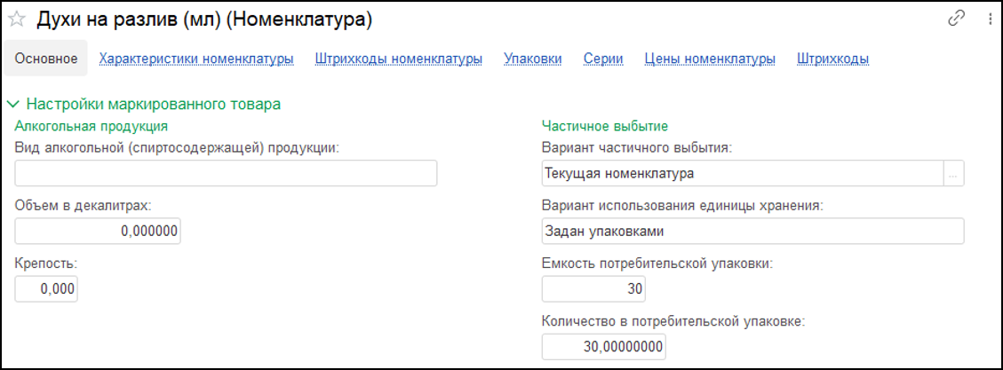Select the Крепость value field

click(46, 289)
